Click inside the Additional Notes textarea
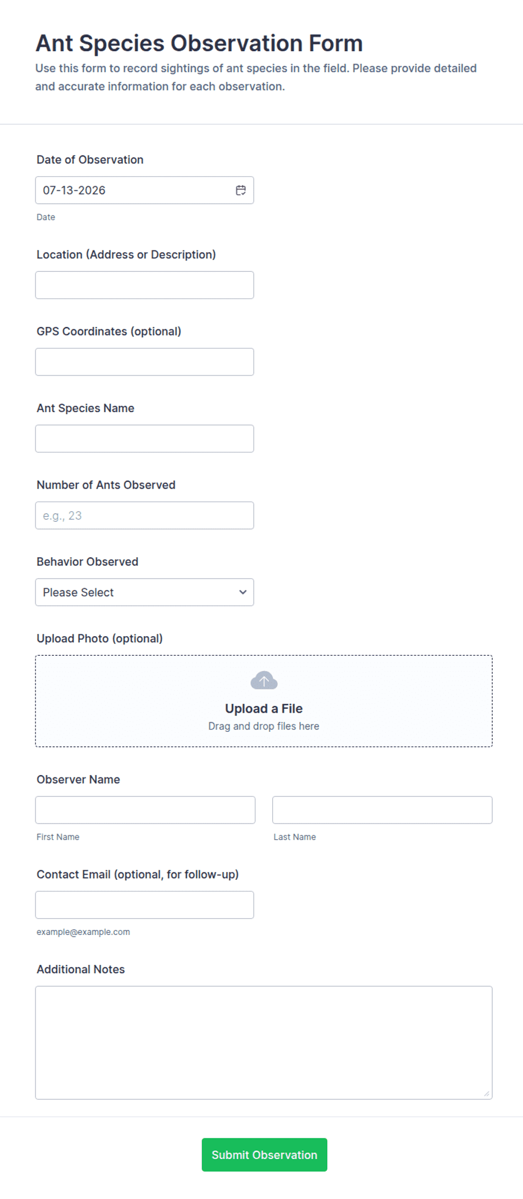 (x=264, y=1043)
